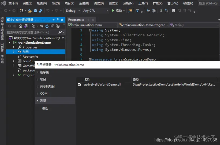The height and width of the screenshot is (145, 220).
Task: Click the navigate backward toolbar icon
Action: [6, 11]
